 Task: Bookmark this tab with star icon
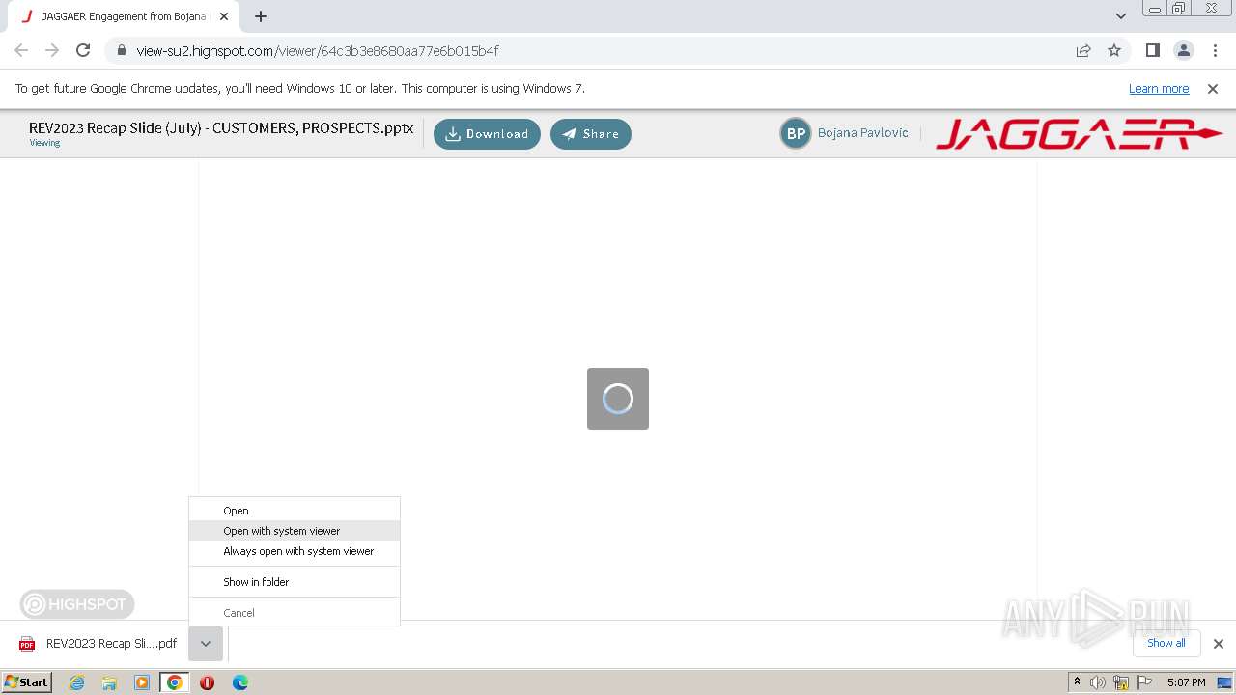pyautogui.click(x=1114, y=50)
